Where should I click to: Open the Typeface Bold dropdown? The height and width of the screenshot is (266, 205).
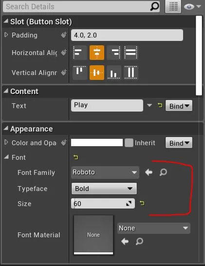(x=104, y=189)
